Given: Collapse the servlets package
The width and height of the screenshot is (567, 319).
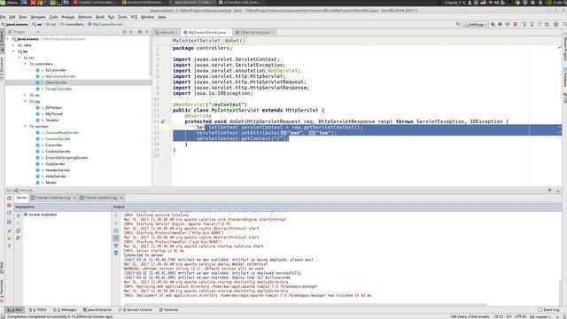Looking at the screenshot, I should (x=26, y=126).
